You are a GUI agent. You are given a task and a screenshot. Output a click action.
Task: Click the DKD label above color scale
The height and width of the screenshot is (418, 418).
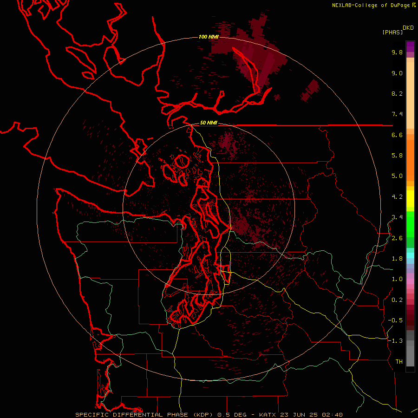[x=408, y=28]
